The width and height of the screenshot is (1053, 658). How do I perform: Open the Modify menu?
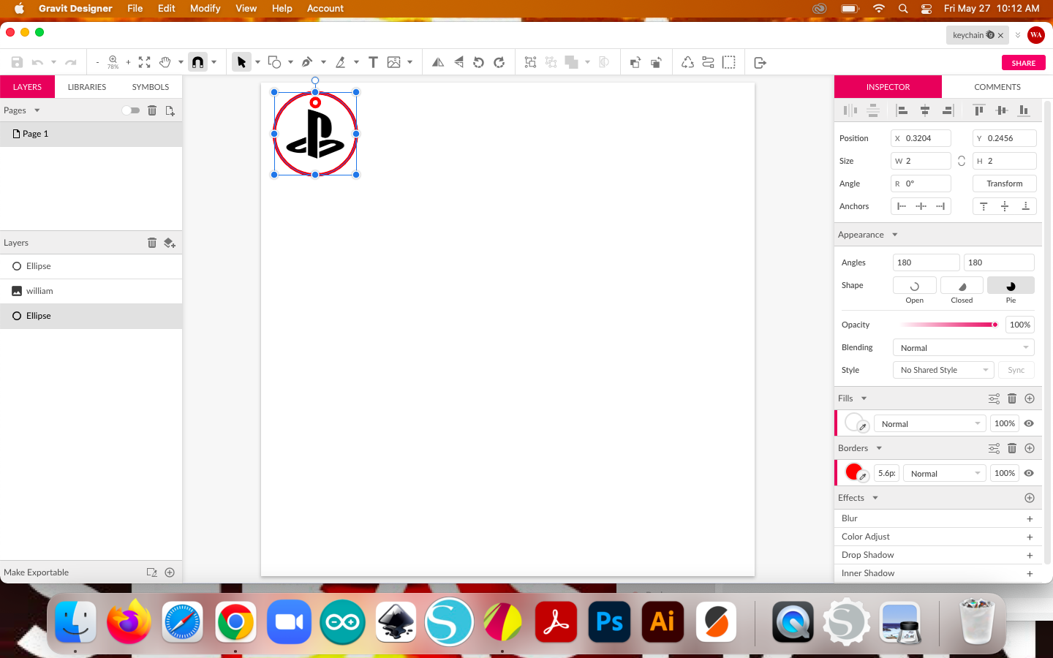pyautogui.click(x=205, y=9)
